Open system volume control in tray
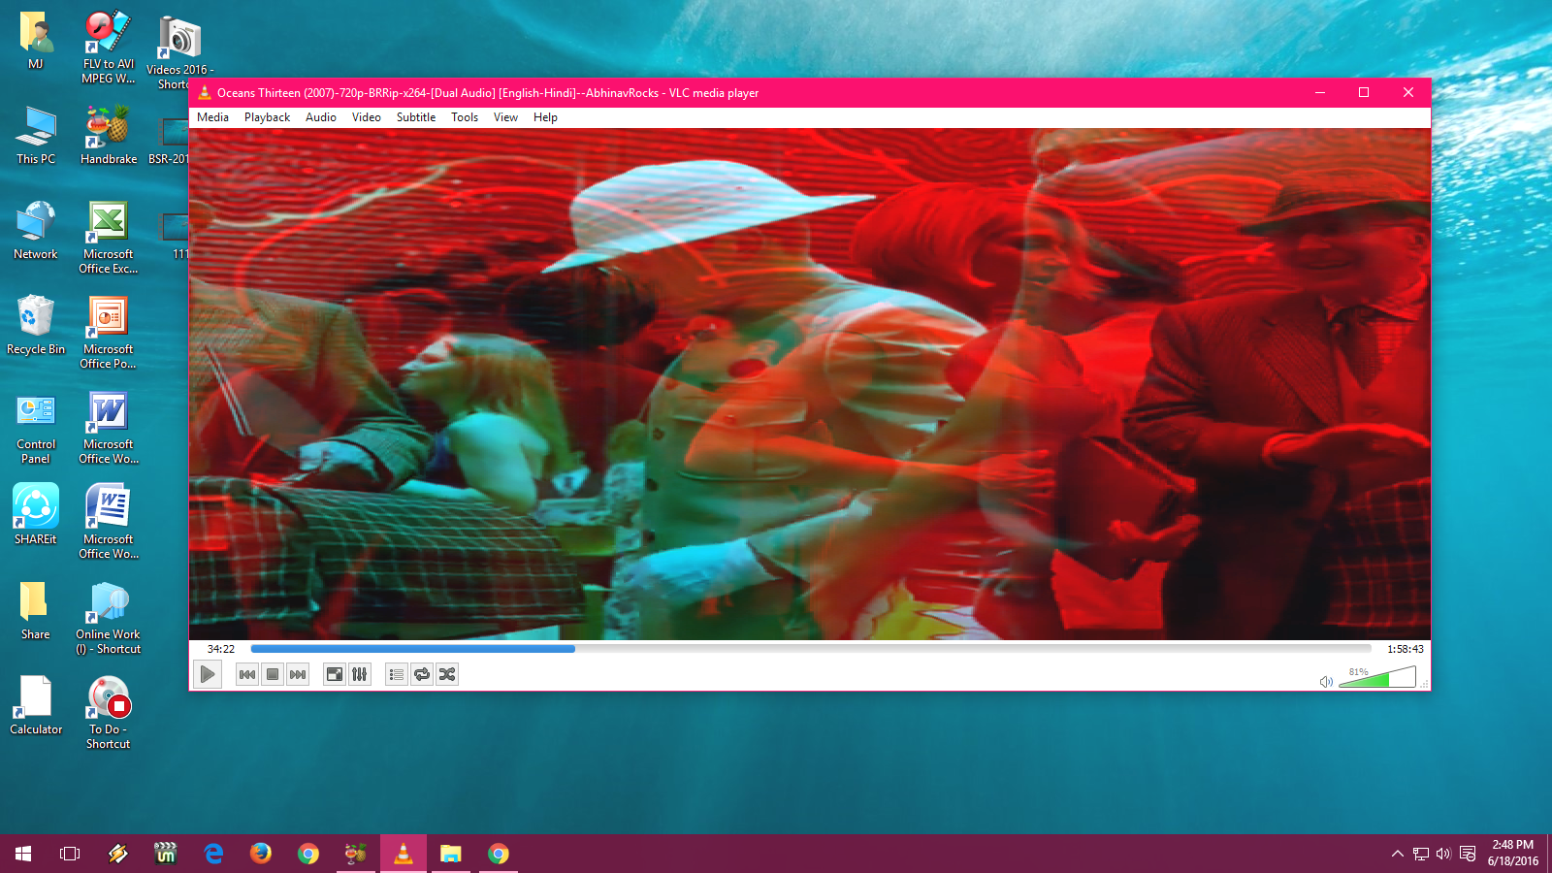Screen dimensions: 1552x873 tap(1443, 854)
